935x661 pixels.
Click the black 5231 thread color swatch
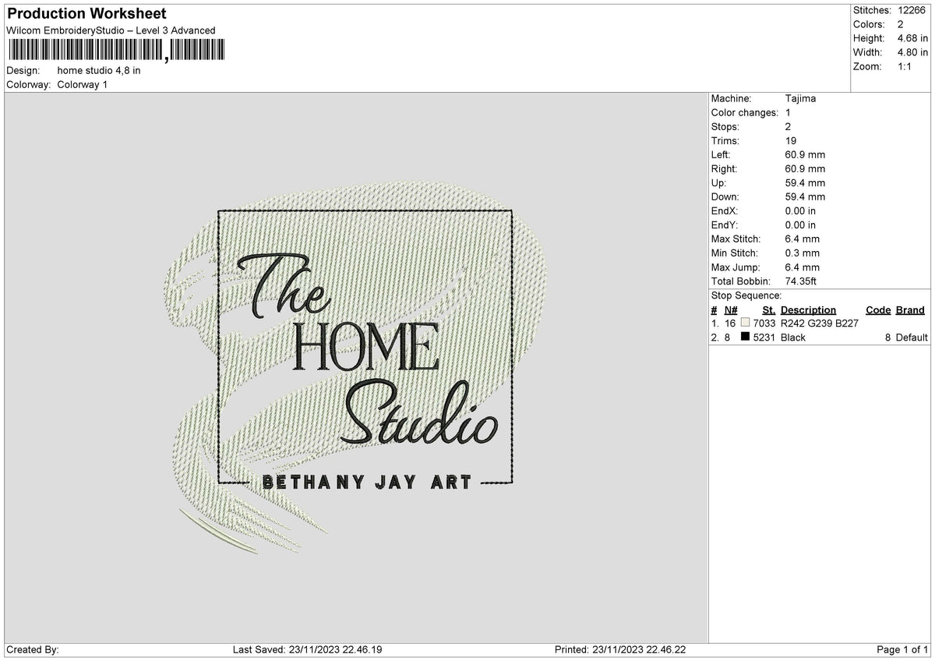tap(746, 338)
